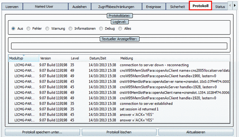Viewport: 239px width, 137px height.
Task: Open the Ereignisse tab
Action: coord(154,7)
